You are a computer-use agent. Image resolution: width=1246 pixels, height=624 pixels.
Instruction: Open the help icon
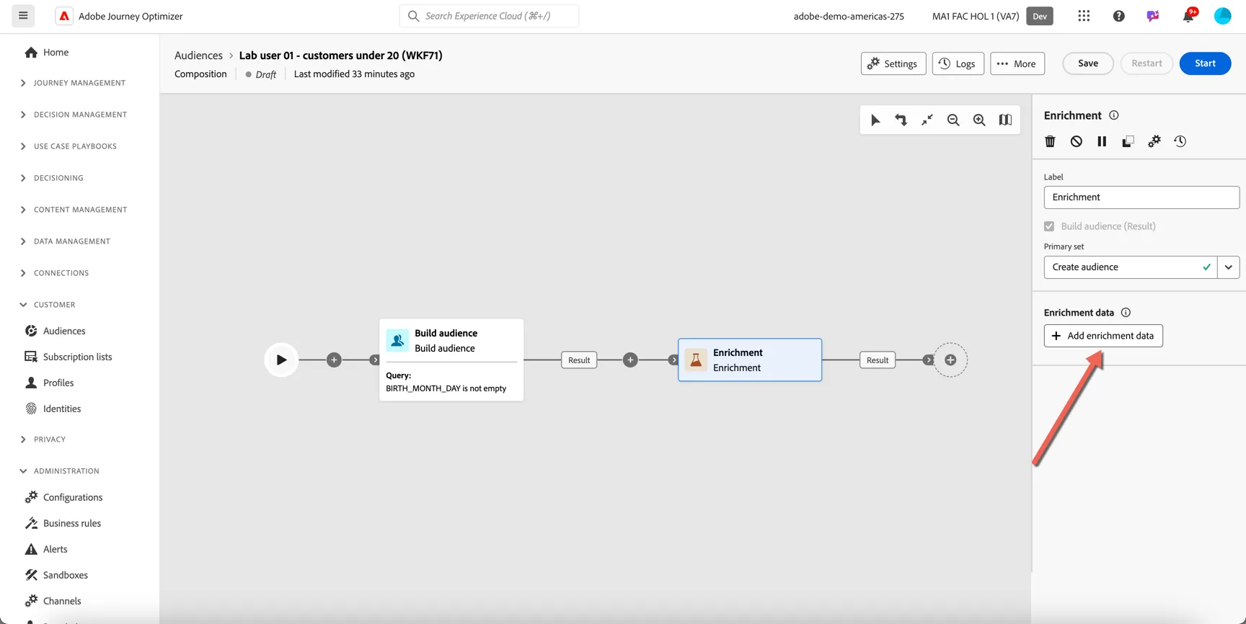pos(1118,16)
